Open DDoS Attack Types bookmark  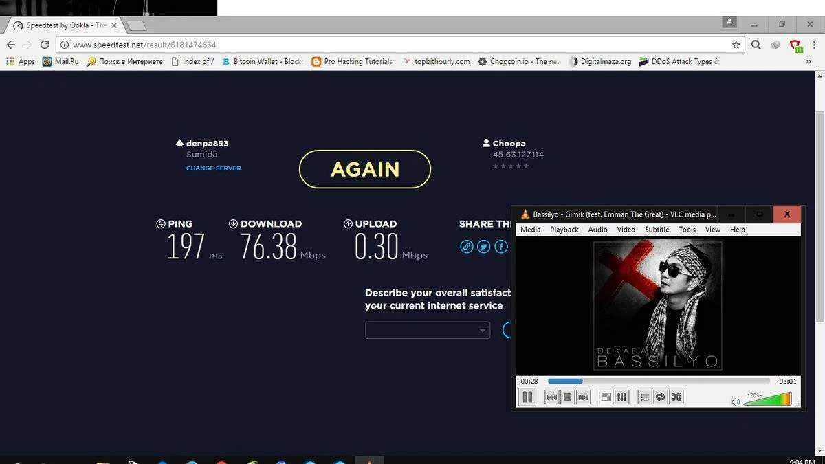[x=679, y=61]
